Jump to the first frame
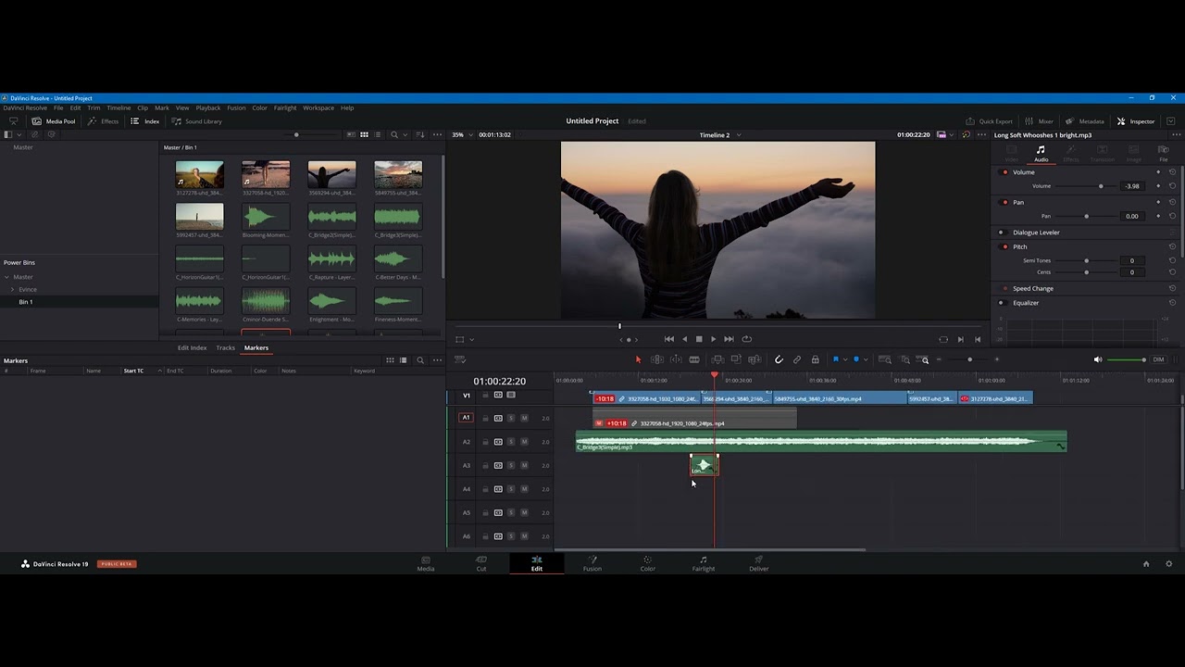 coord(669,339)
